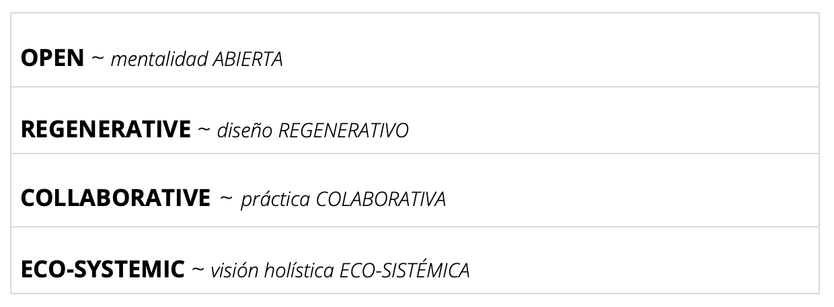The width and height of the screenshot is (834, 307).
Task: Click the tilde following COLLABORATIVE
Action: pos(226,200)
